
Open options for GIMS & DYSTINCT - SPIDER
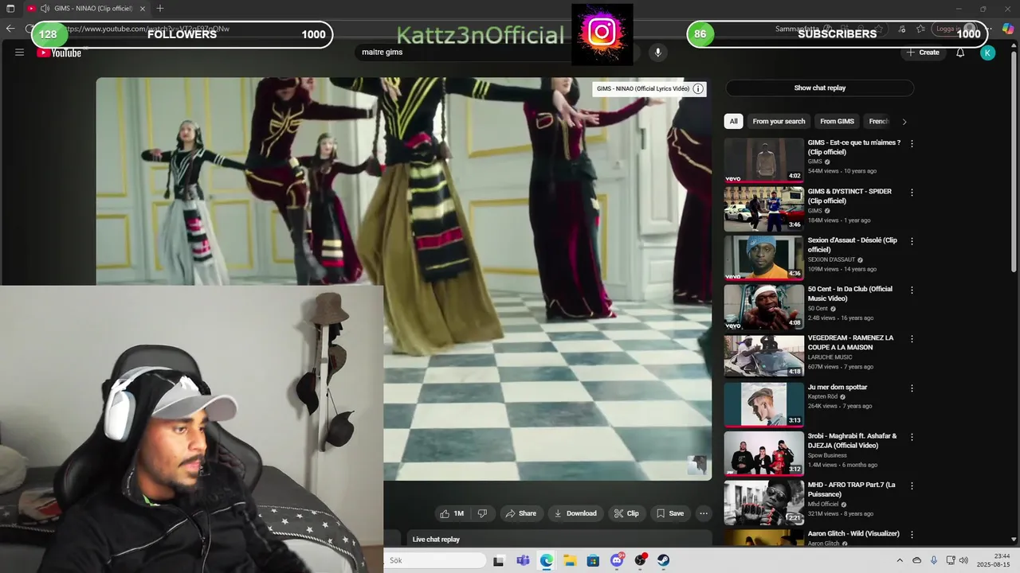tap(912, 193)
